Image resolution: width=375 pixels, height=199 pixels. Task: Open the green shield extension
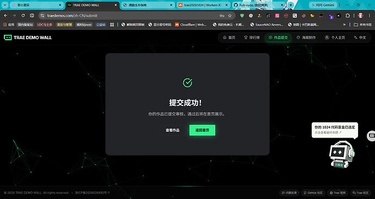[242, 16]
